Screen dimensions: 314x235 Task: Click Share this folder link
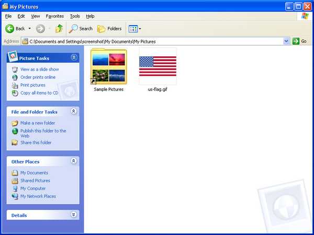(x=36, y=143)
